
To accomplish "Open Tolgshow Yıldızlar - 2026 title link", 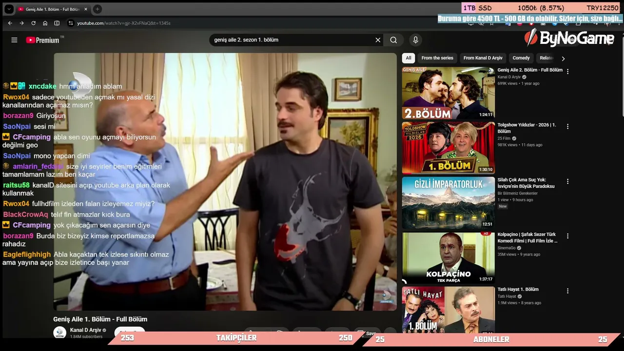I will 526,128.
